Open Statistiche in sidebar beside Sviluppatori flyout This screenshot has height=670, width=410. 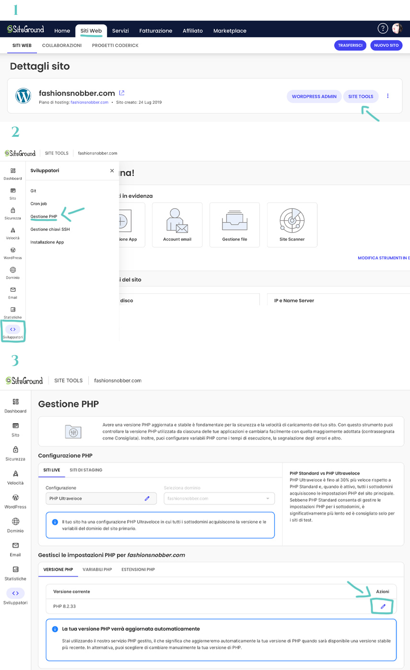pos(13,313)
